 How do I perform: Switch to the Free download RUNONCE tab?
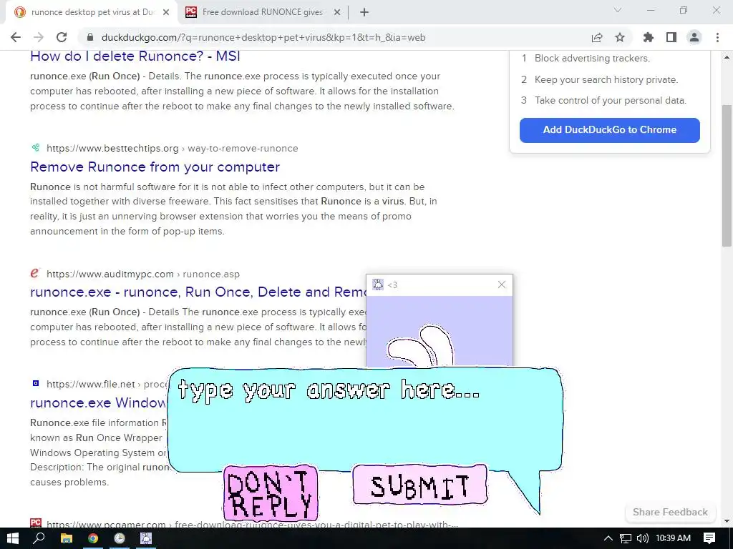262,12
